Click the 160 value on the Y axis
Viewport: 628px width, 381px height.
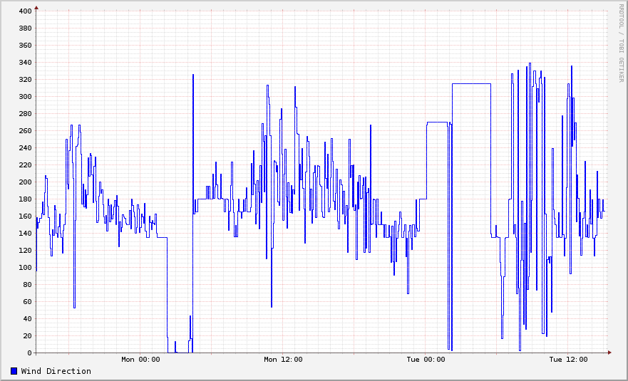25,216
